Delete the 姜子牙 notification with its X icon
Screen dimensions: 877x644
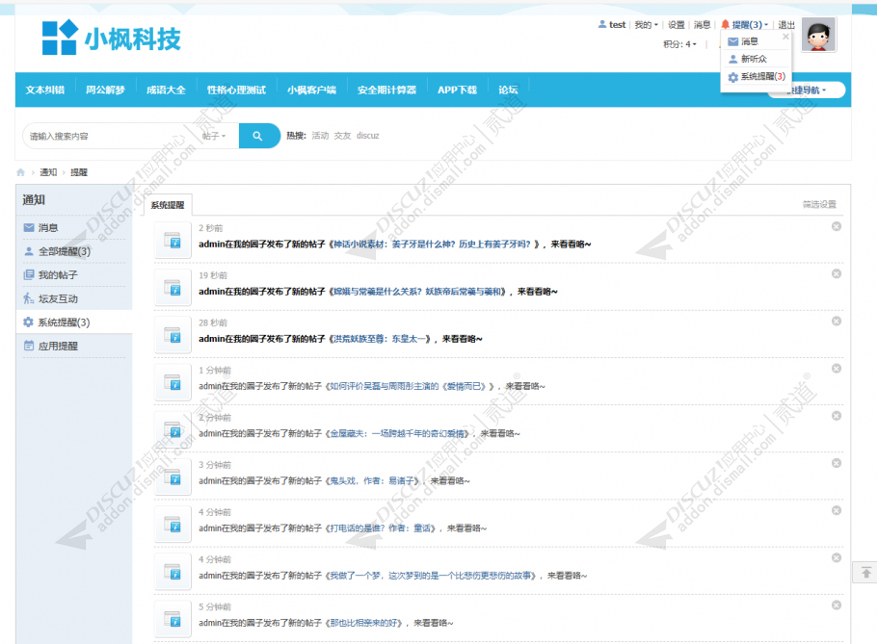click(x=837, y=226)
